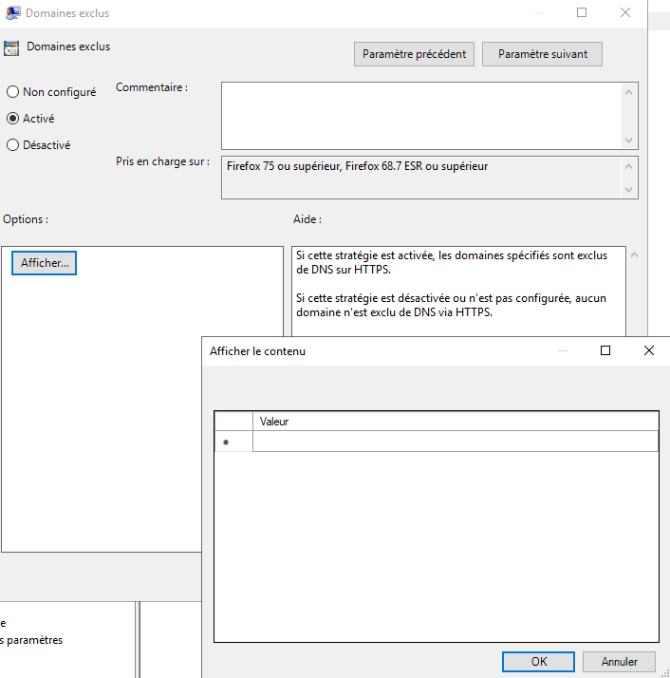
Task: Click the Firefox 75 ou supérieur text
Action: pyautogui.click(x=357, y=166)
